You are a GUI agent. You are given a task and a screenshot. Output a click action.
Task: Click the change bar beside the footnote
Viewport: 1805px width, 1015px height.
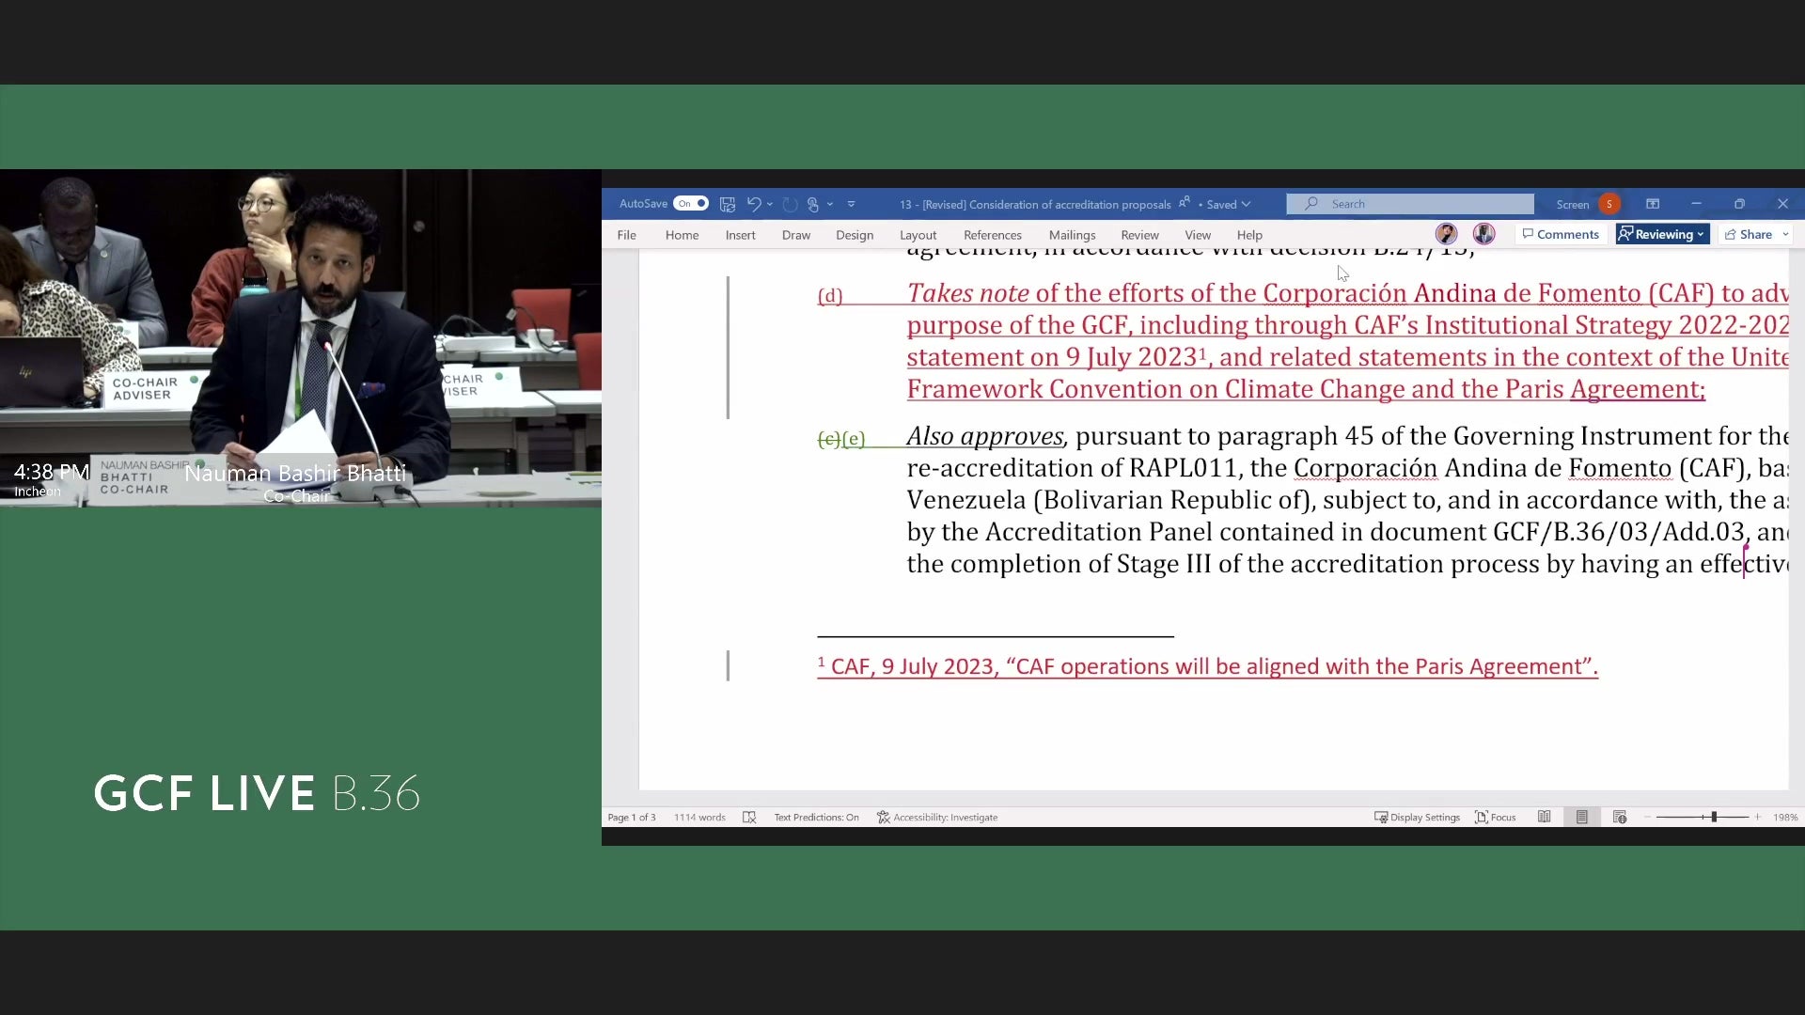pyautogui.click(x=728, y=666)
